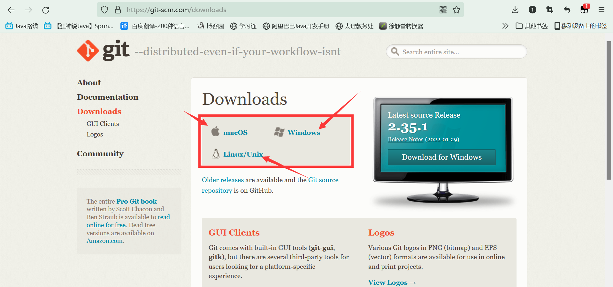613x287 pixels.
Task: Open the browser downloads panel
Action: tap(515, 10)
